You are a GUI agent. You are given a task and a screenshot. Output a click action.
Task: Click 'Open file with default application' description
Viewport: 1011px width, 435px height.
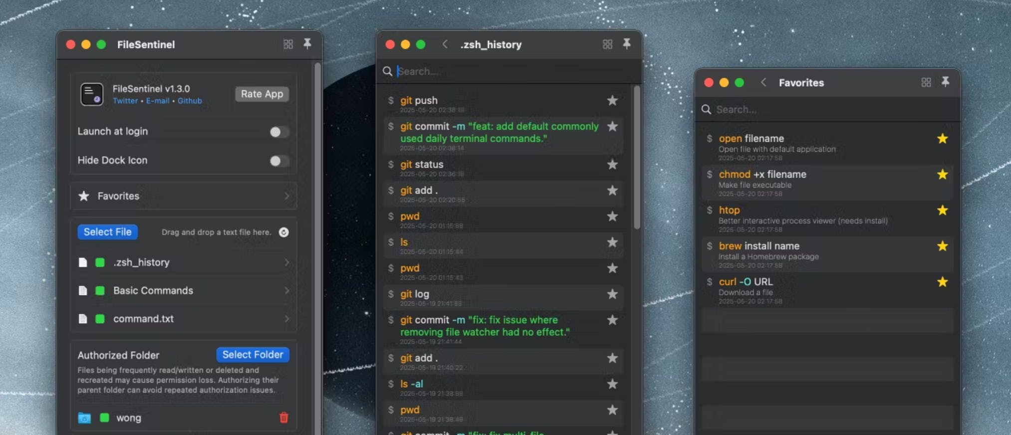pos(777,149)
